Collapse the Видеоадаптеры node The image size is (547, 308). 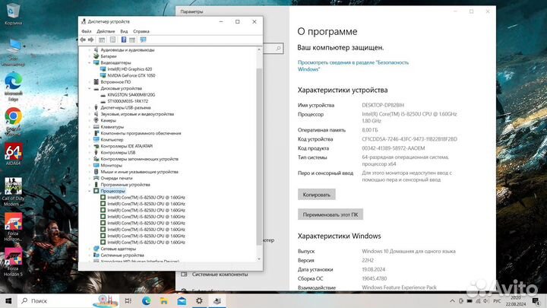tap(90, 63)
